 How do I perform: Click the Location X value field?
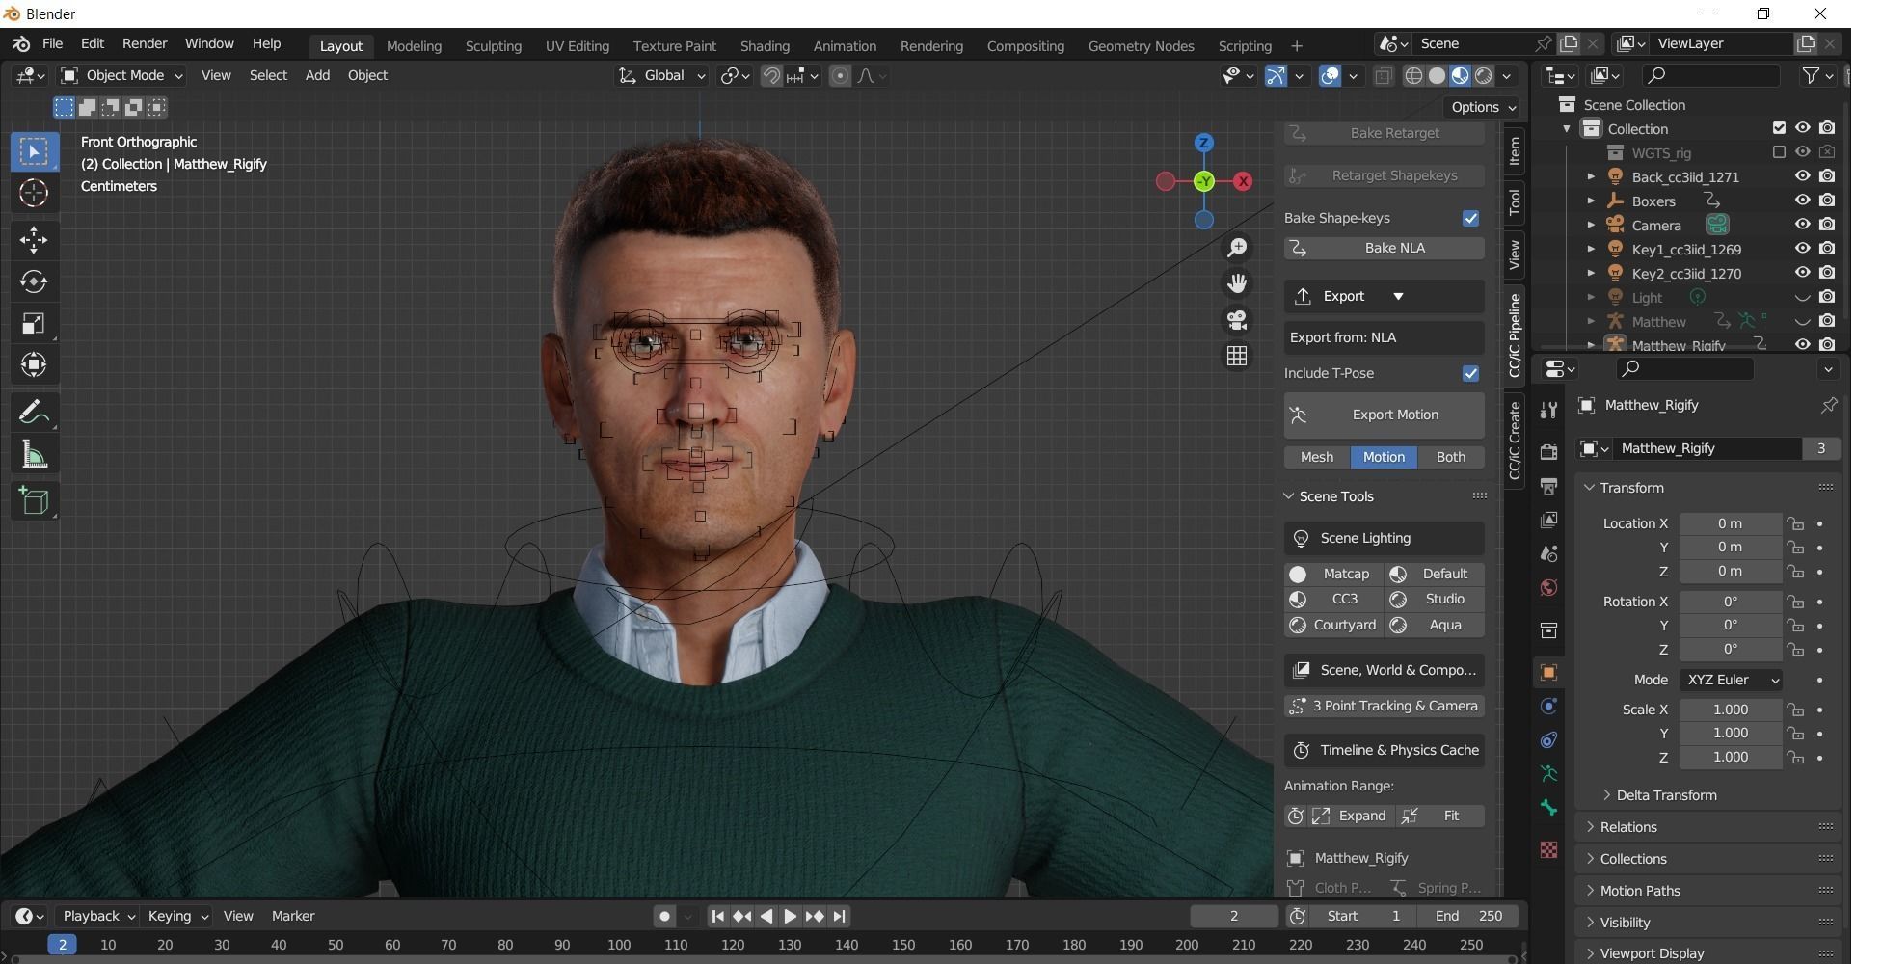click(1730, 523)
